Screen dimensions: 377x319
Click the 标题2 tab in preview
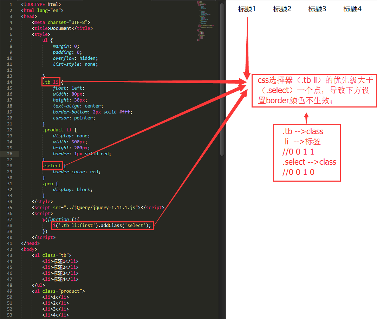(x=282, y=9)
